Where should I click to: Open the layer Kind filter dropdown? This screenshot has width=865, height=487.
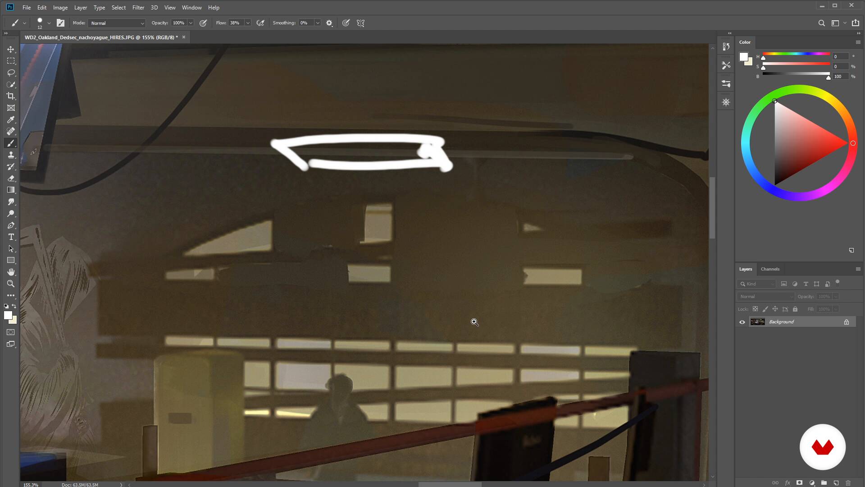(x=756, y=284)
